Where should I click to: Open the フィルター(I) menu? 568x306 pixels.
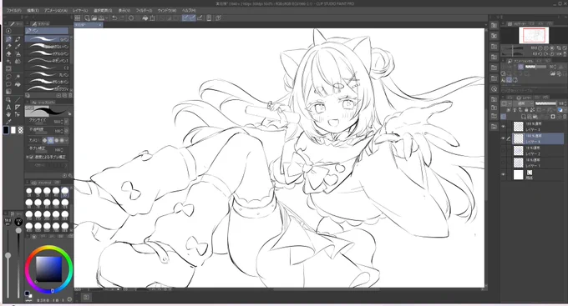pyautogui.click(x=144, y=11)
